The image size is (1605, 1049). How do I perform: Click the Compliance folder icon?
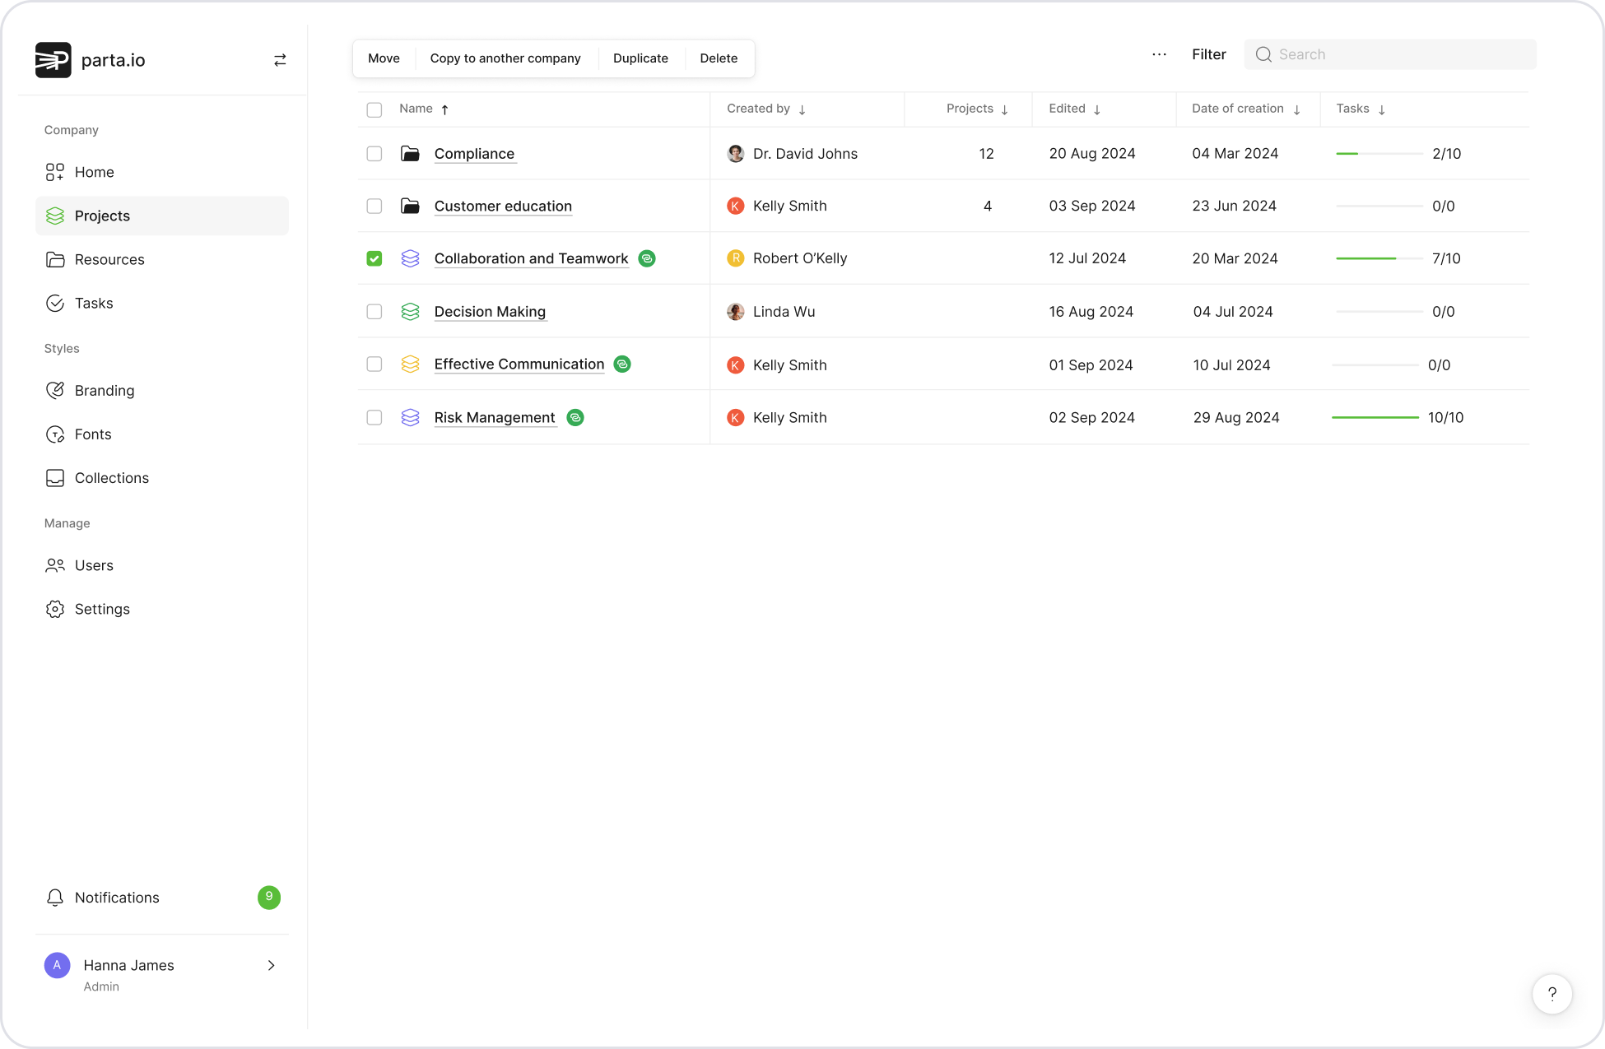pos(410,154)
